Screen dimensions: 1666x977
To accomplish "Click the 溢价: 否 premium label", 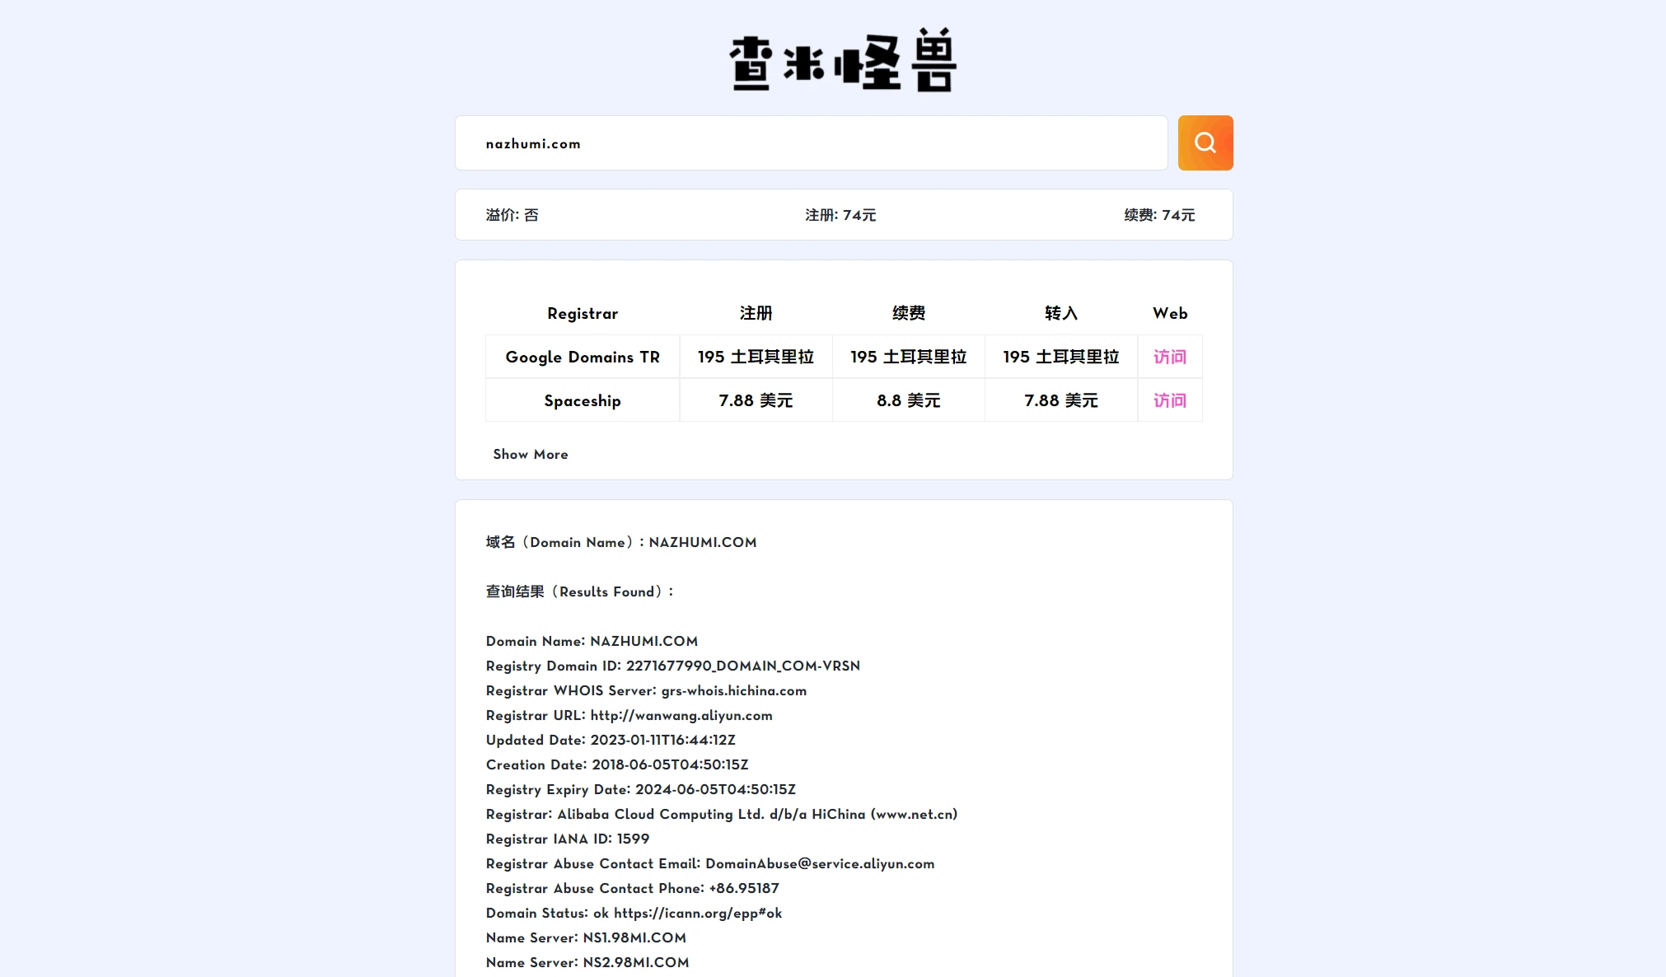I will pos(512,215).
